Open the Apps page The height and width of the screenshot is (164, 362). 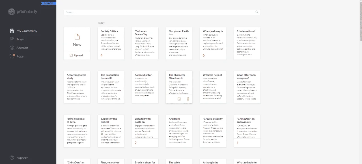(x=20, y=56)
